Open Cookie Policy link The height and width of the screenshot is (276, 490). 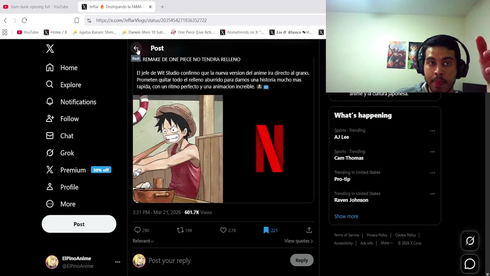pyautogui.click(x=405, y=235)
